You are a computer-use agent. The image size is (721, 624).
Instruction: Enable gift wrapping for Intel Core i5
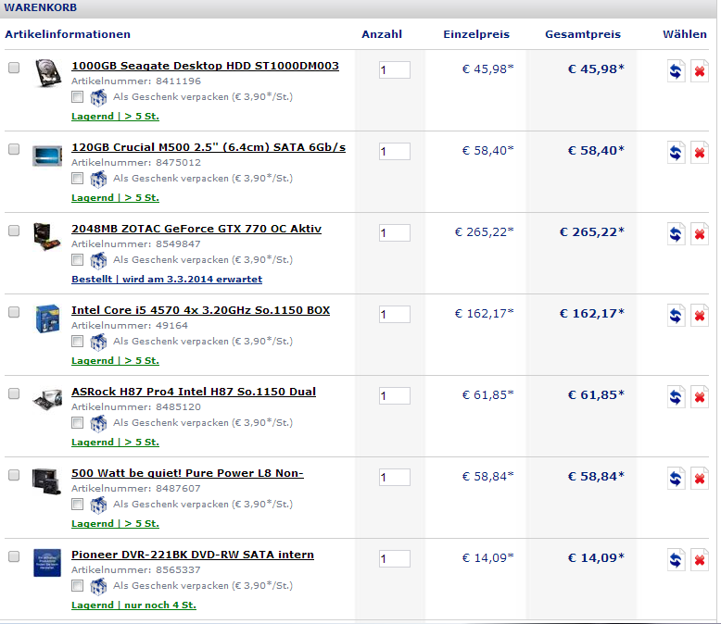click(x=77, y=342)
